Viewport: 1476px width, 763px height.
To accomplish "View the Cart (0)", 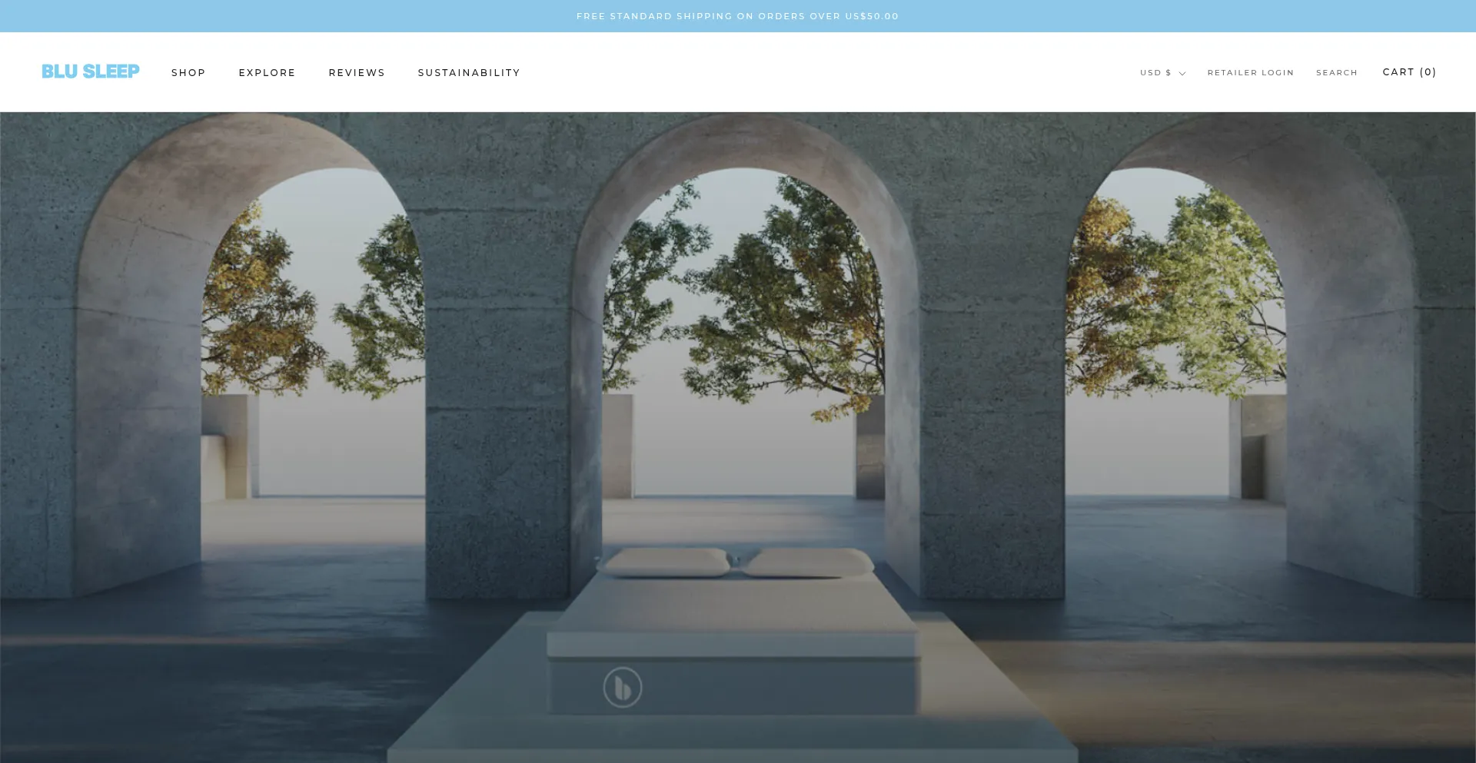I will 1409,72.
